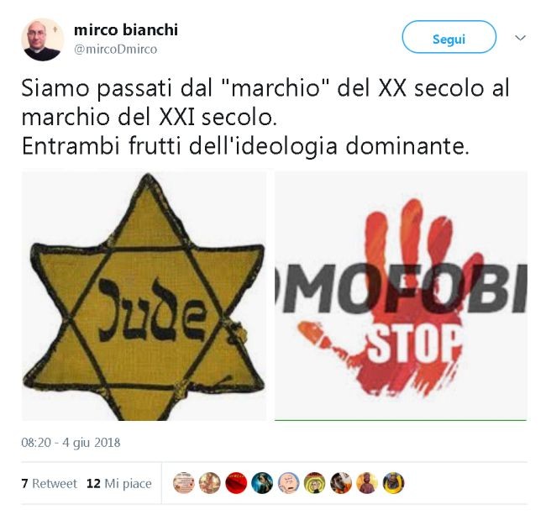Screen dimensions: 546x515
Task: Click the orange statue liker avatar
Action: [x=367, y=483]
